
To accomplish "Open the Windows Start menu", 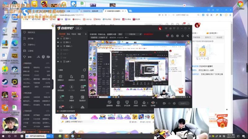I will [3, 136].
